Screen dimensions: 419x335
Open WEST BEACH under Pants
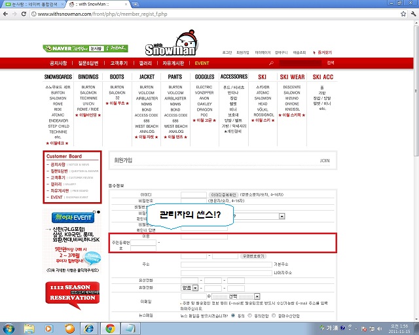click(x=176, y=126)
